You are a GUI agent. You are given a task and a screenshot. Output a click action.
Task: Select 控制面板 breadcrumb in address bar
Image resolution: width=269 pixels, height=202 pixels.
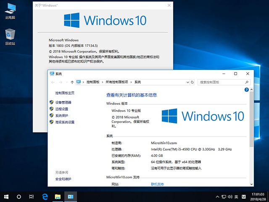tap(93, 82)
